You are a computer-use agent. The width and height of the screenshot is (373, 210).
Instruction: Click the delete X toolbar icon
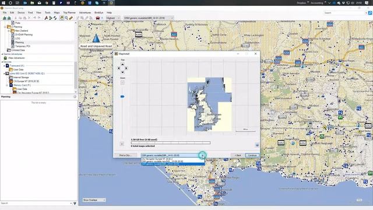[29, 18]
